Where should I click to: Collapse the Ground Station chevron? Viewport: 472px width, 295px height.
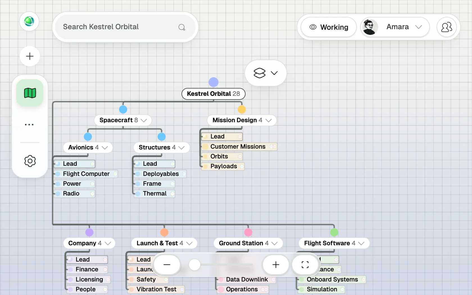click(x=274, y=243)
